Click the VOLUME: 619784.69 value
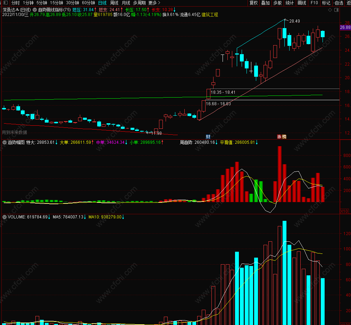Image resolution: width=351 pixels, height=325 pixels. [x=29, y=217]
